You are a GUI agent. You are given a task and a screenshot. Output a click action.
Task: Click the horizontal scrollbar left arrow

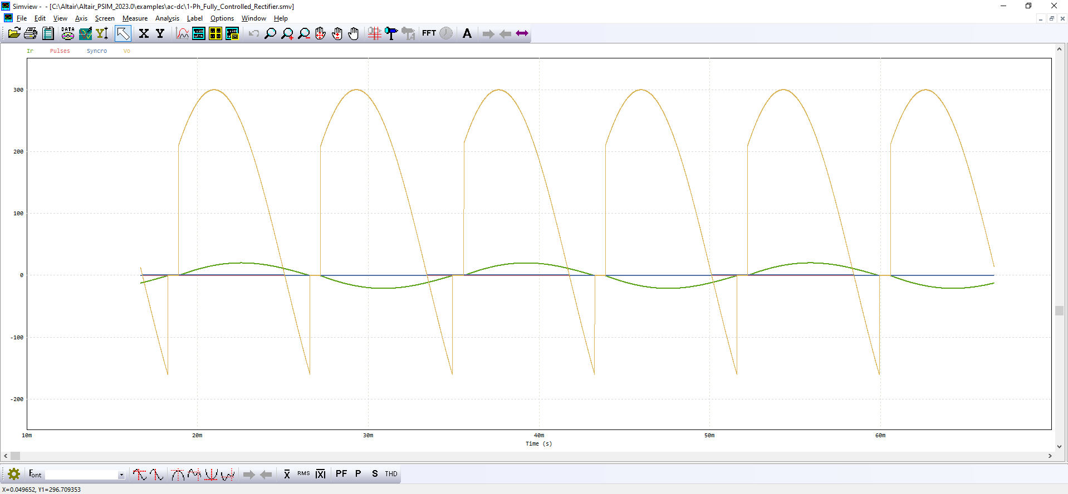6,456
